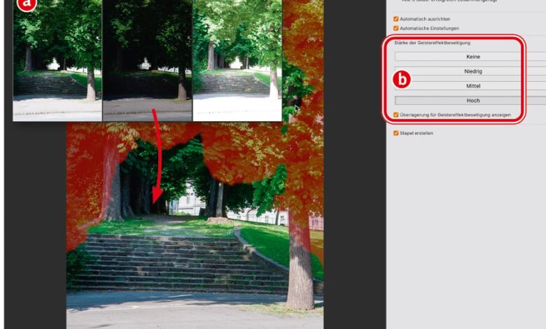Toggle the Automatische Einstellungen checkbox
This screenshot has width=546, height=329.
pyautogui.click(x=395, y=28)
